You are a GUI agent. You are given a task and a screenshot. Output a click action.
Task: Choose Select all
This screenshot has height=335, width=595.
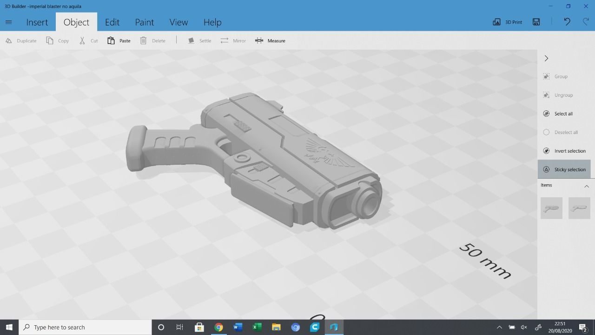pos(558,114)
